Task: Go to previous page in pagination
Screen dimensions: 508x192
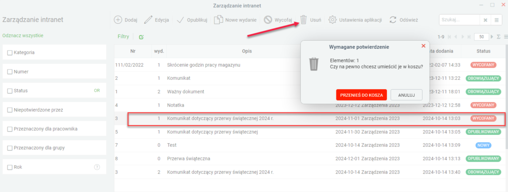Action: point(456,37)
